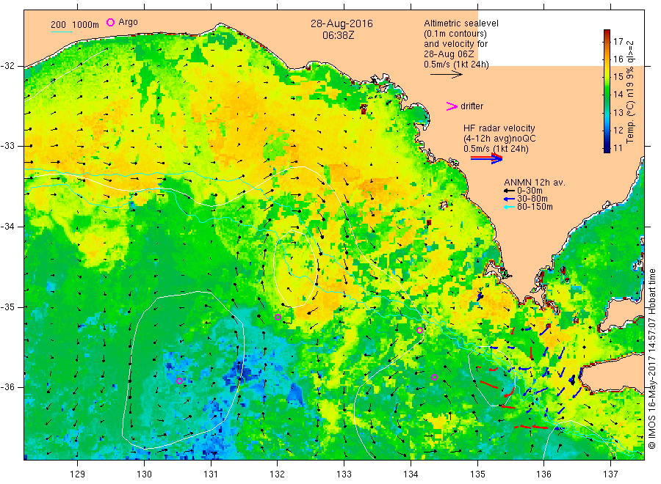
Task: Click the 'Altimetric sealevel' heading text
Action: point(461,23)
